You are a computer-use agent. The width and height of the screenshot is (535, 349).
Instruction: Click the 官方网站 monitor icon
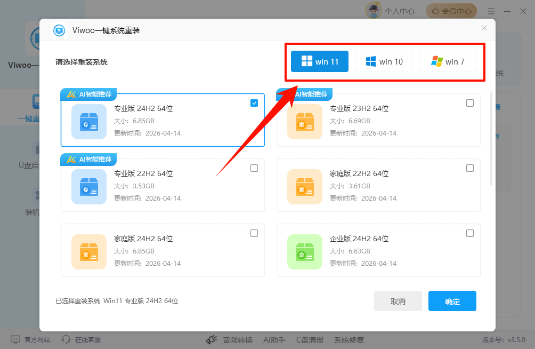coord(15,339)
